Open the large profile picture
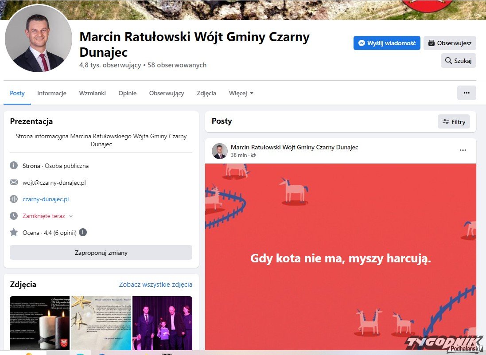This screenshot has width=486, height=355. pos(39,39)
